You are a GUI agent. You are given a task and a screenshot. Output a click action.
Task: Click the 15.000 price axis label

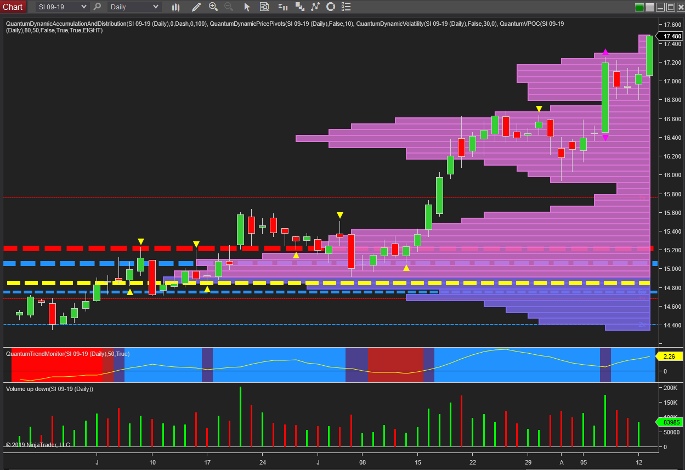tap(672, 269)
